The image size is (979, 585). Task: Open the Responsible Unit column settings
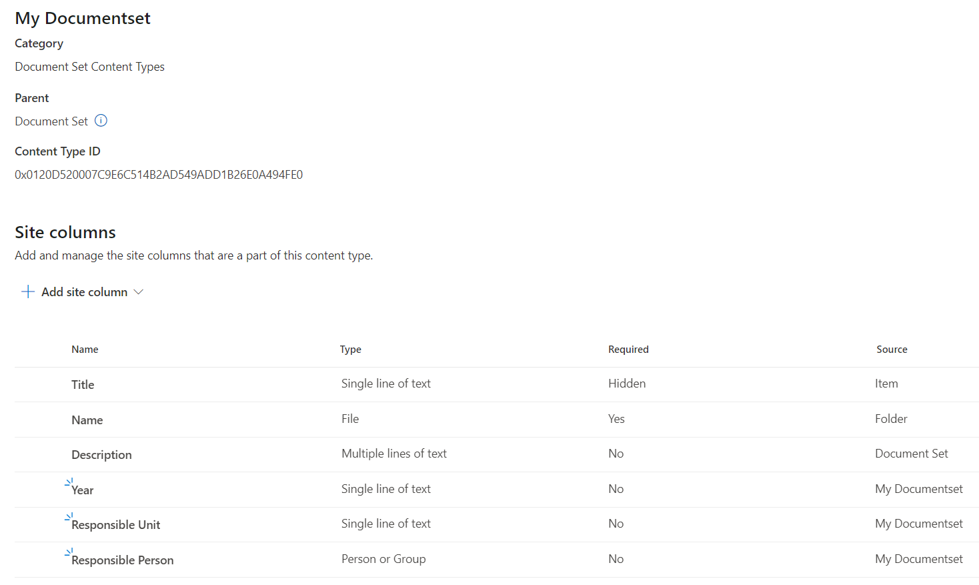[x=116, y=525]
